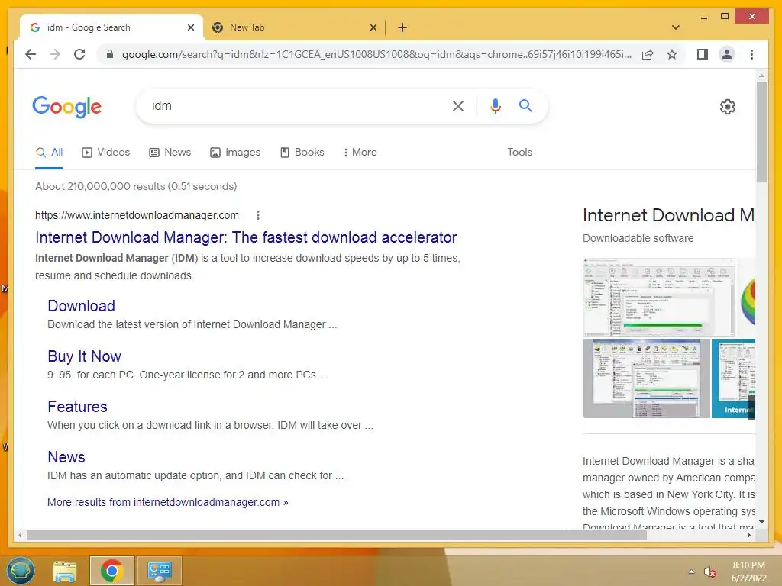Screen dimensions: 782x586
Task: Click the Chrome taskbar icon
Action: (x=111, y=571)
